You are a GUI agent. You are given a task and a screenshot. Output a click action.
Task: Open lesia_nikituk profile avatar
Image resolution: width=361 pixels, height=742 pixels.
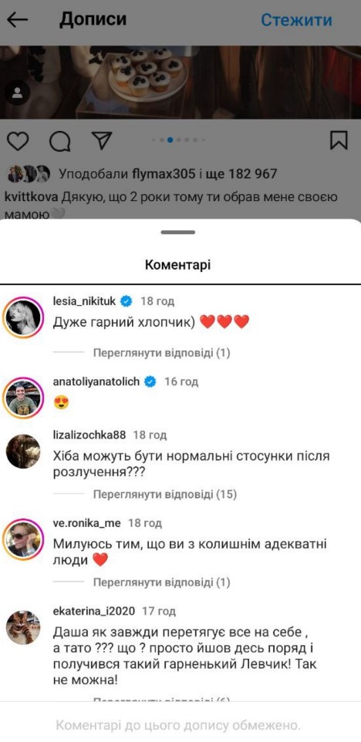coord(23,317)
